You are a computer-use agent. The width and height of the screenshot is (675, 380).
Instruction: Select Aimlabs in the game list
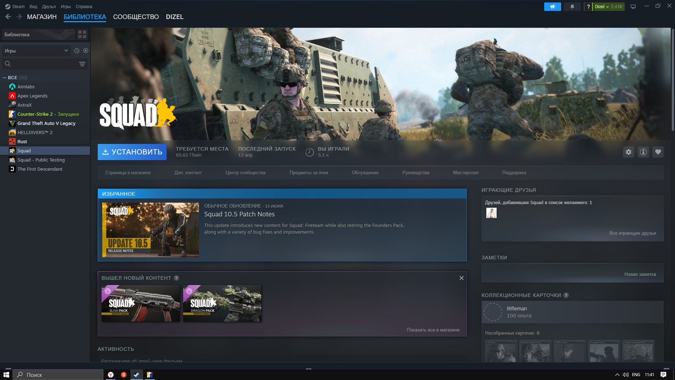coord(45,87)
